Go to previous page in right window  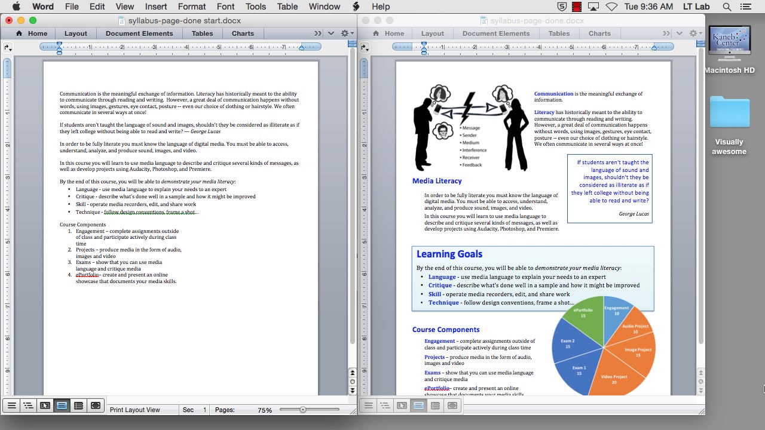point(700,373)
